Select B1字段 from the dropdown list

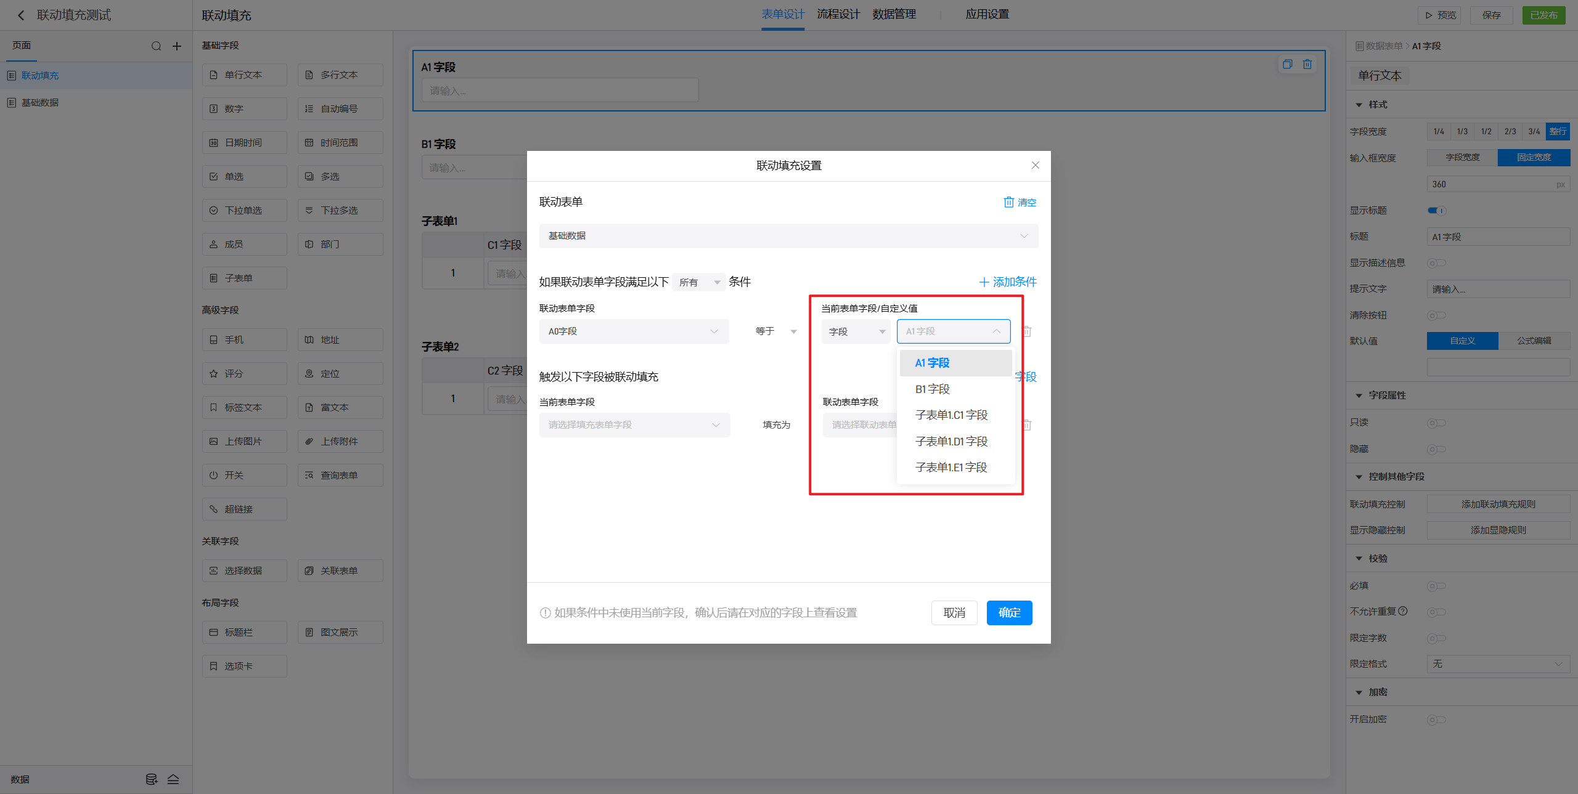(x=933, y=389)
